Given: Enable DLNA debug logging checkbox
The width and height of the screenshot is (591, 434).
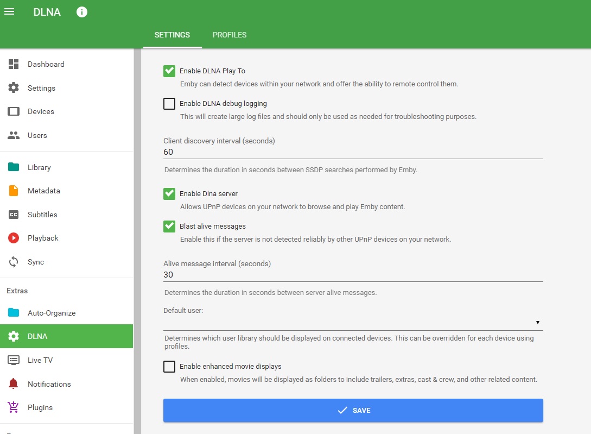Looking at the screenshot, I should click(169, 104).
